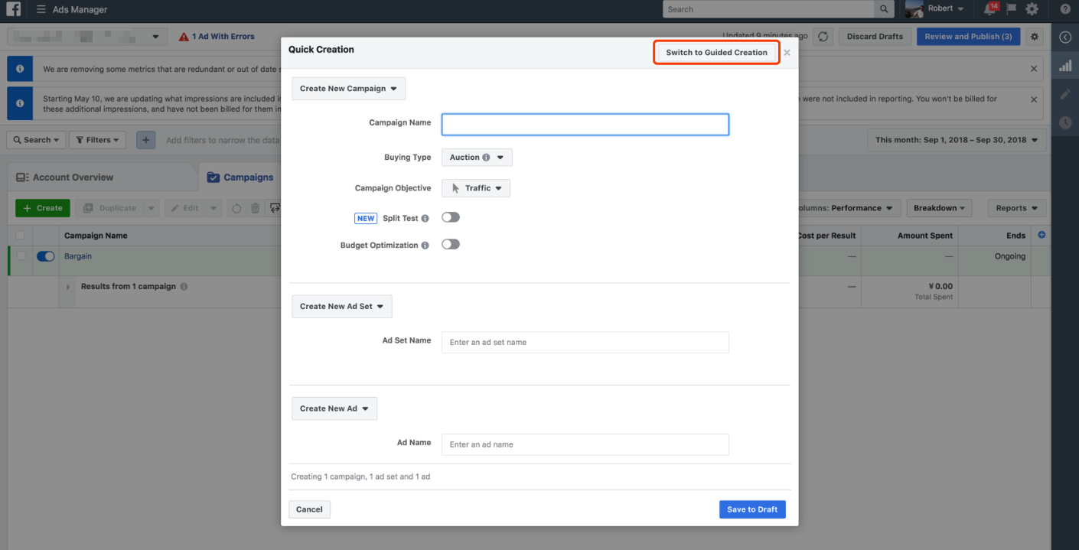The image size is (1079, 550).
Task: Open the Ads Manager hamburger menu
Action: tap(41, 10)
